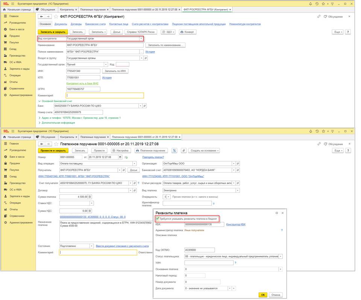Open Статус плательщика dropdown in Реквизиты платежа
The image size is (361, 300).
(281, 256)
